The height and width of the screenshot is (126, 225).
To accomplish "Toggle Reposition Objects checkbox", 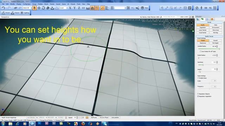I will click(x=198, y=94).
